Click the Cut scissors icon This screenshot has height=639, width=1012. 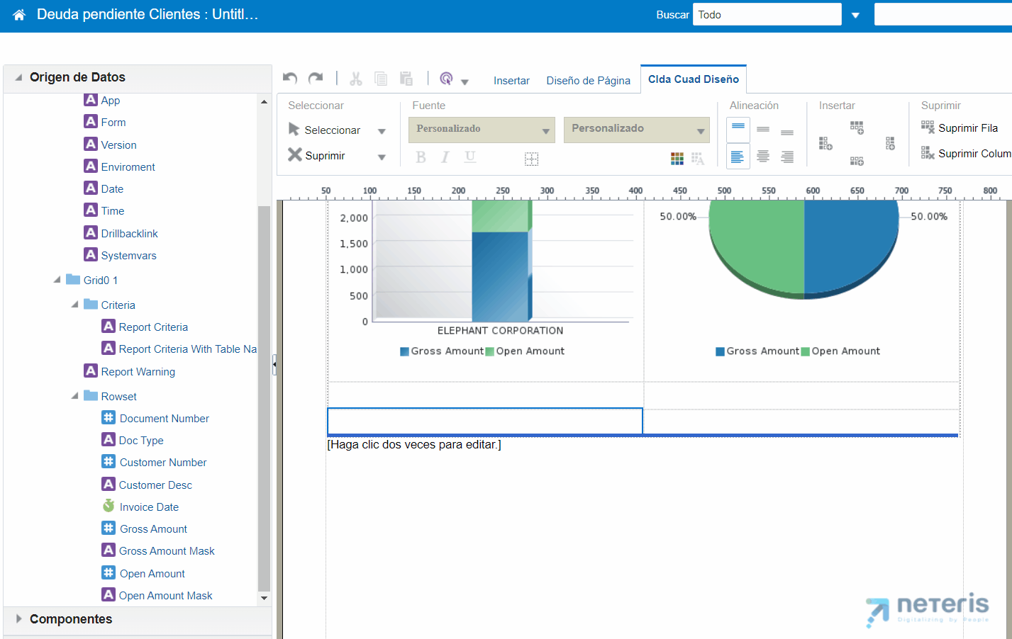point(356,79)
